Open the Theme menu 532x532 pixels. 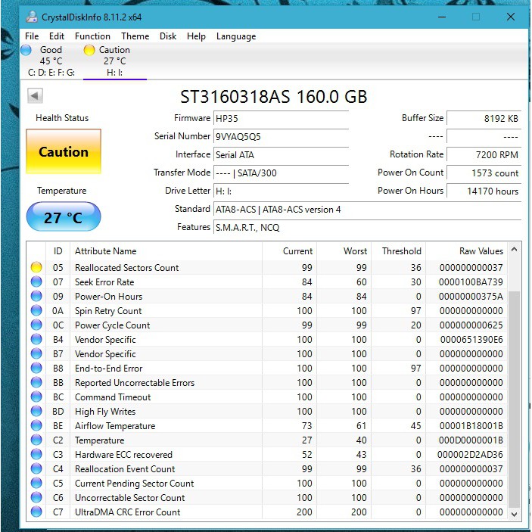tap(135, 36)
